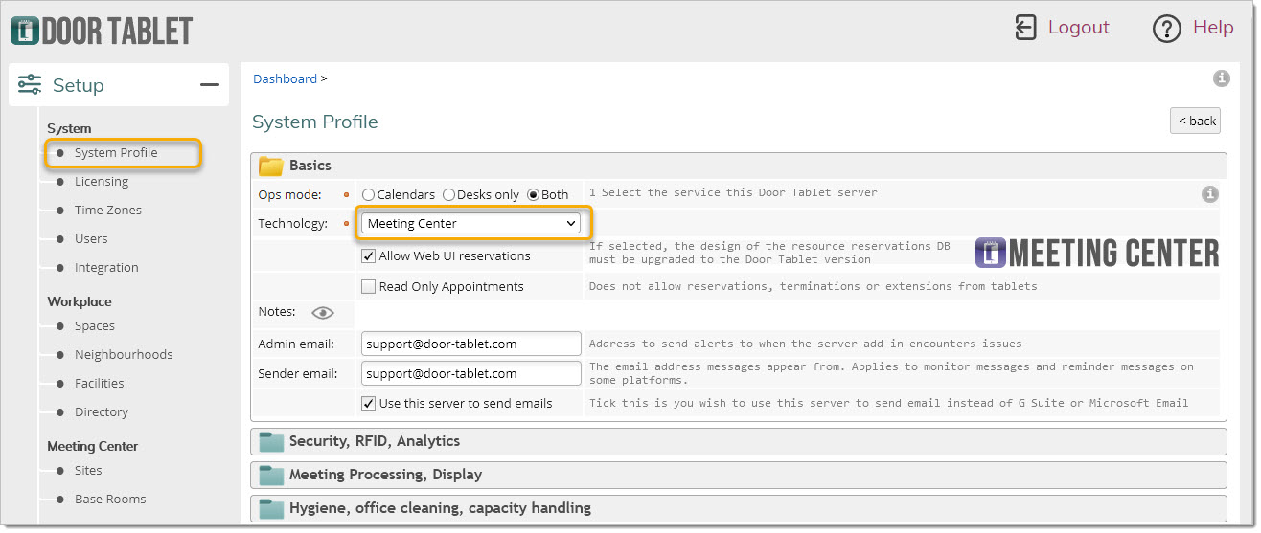Click the Admin email input field
Image resolution: width=1261 pixels, height=533 pixels.
(470, 344)
